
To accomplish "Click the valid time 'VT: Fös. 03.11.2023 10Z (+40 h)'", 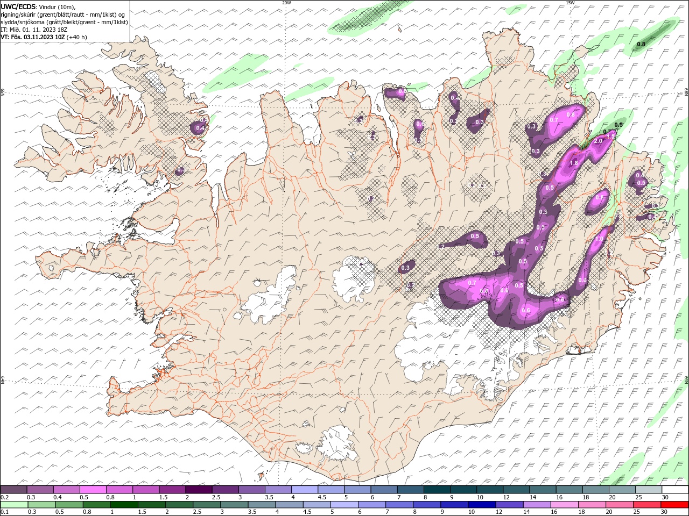I will [x=44, y=37].
